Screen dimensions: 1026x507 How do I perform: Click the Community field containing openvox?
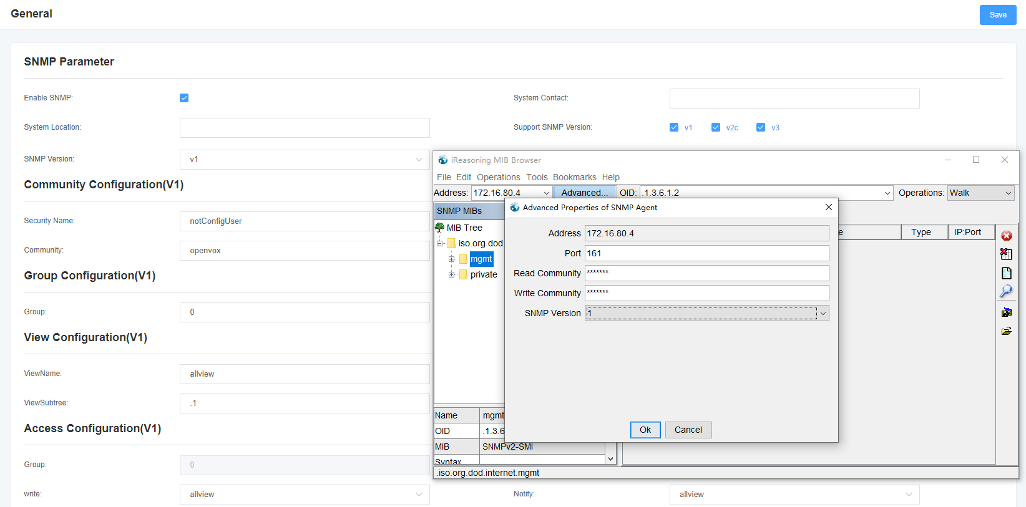(305, 251)
